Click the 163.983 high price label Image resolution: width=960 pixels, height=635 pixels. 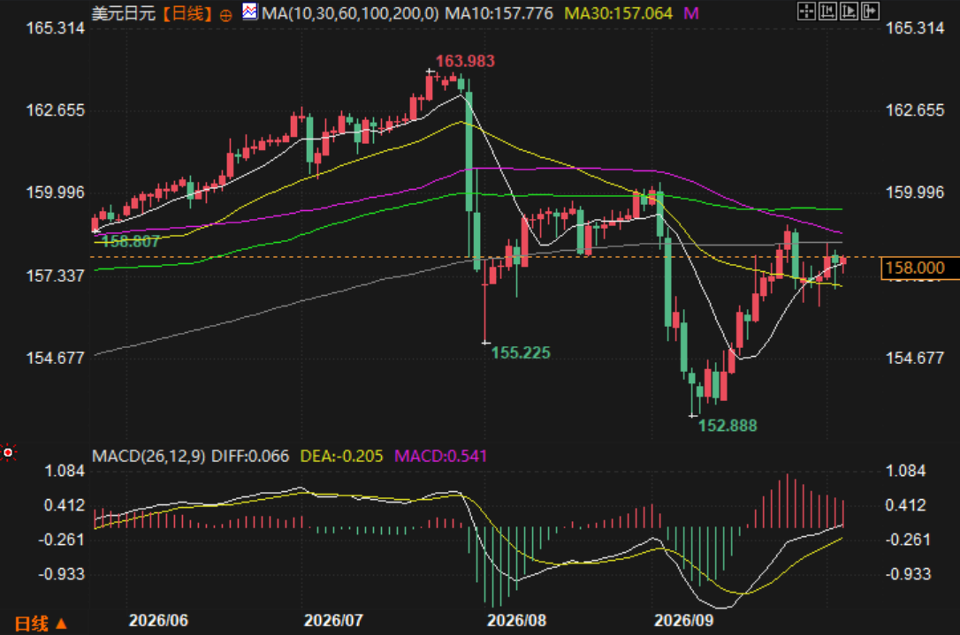pyautogui.click(x=465, y=61)
